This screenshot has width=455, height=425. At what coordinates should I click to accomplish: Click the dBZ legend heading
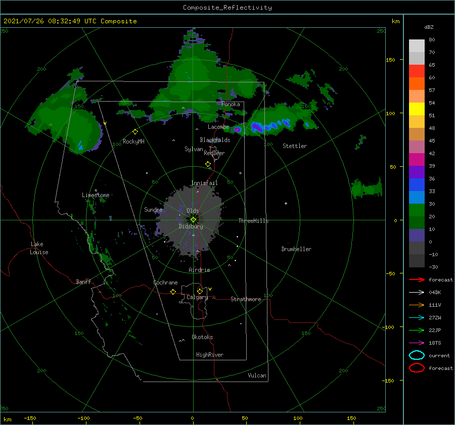[x=429, y=27]
